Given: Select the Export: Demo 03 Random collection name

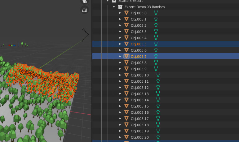Looking at the screenshot, I should pyautogui.click(x=144, y=7).
